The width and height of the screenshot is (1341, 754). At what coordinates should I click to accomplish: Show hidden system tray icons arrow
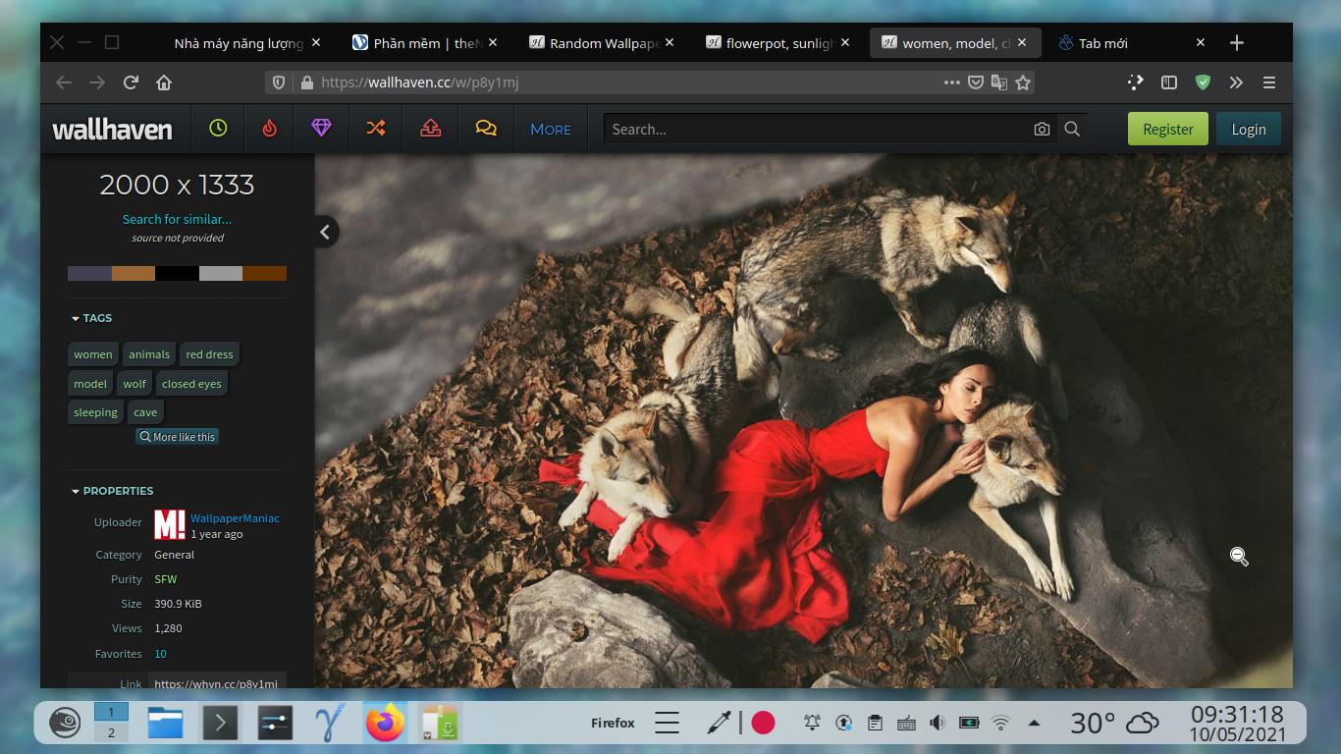(1034, 723)
